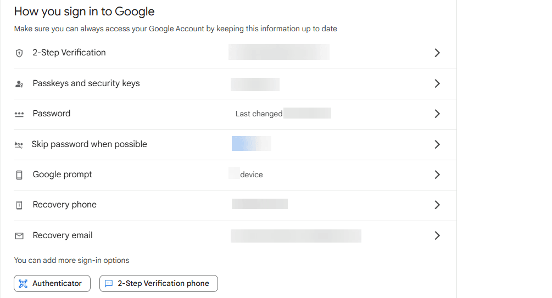Open 2-Step Verification via its chevron arrow
This screenshot has height=298, width=552.
pos(437,53)
